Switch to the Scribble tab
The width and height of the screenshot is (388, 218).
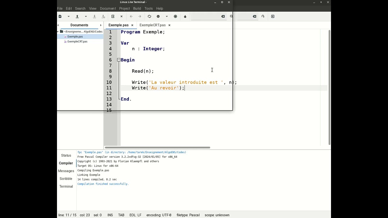[x=66, y=179]
